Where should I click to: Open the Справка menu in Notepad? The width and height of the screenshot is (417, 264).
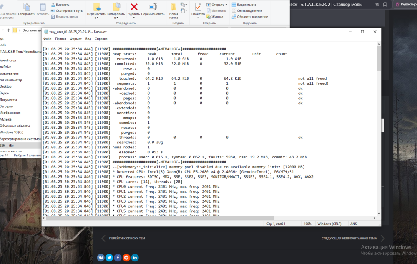click(101, 39)
